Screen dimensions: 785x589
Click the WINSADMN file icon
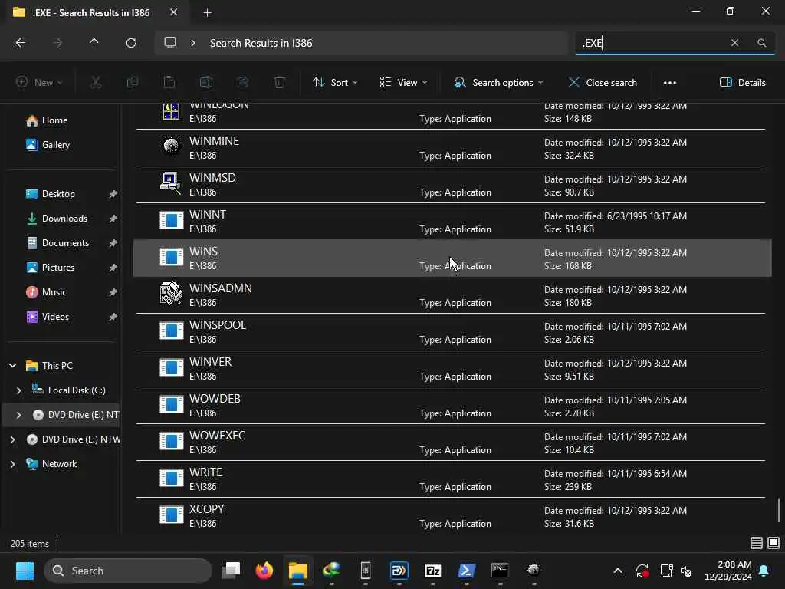(171, 294)
